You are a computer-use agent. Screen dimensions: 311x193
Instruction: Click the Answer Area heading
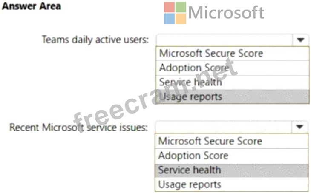32,6
